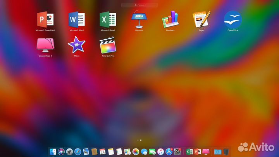Image resolution: width=279 pixels, height=157 pixels.
Task: Open Finder from the Dock
Action: (x=53, y=152)
